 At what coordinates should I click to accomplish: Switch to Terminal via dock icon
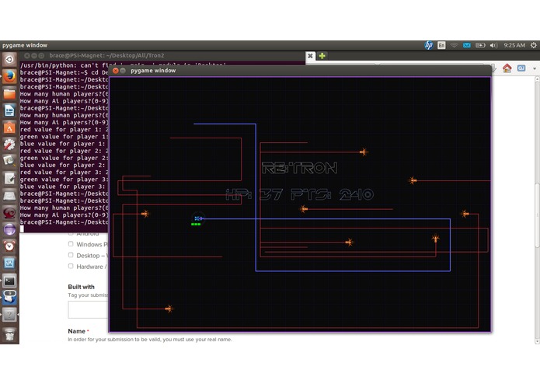click(x=9, y=281)
